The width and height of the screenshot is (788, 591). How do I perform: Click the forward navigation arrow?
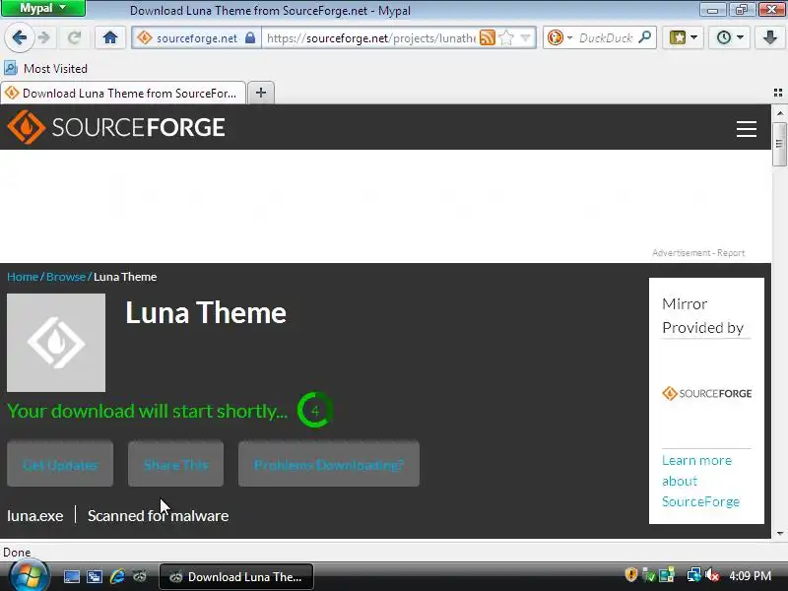(44, 37)
